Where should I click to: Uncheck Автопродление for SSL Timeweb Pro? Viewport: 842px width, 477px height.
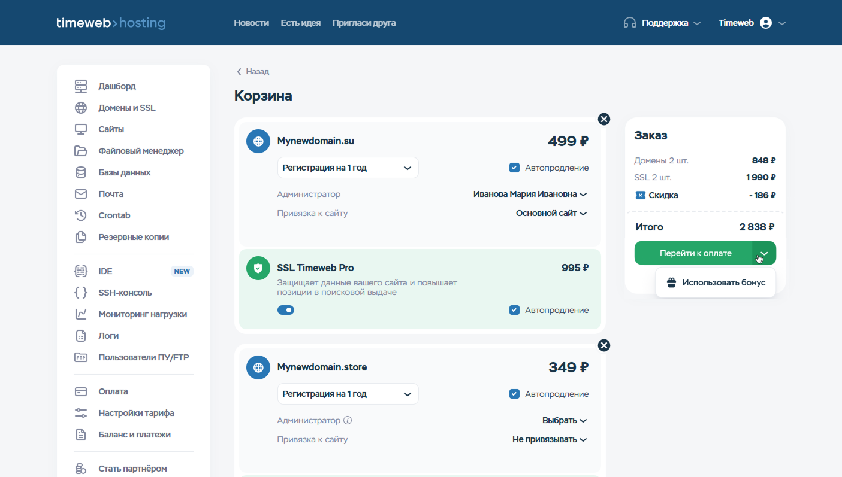tap(514, 310)
